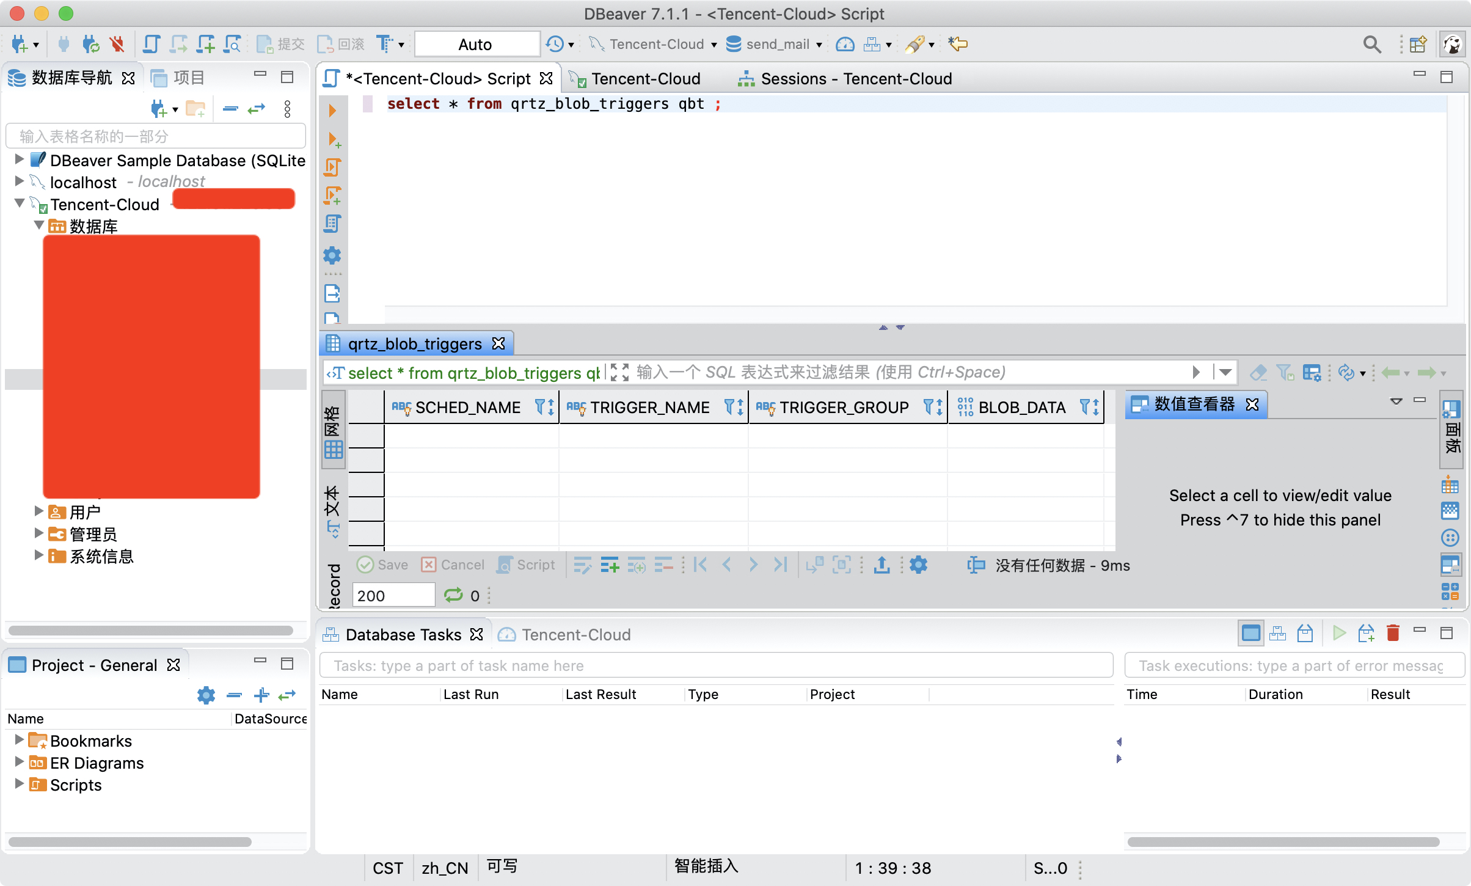
Task: Open the send_mail active database dropdown
Action: 775,44
